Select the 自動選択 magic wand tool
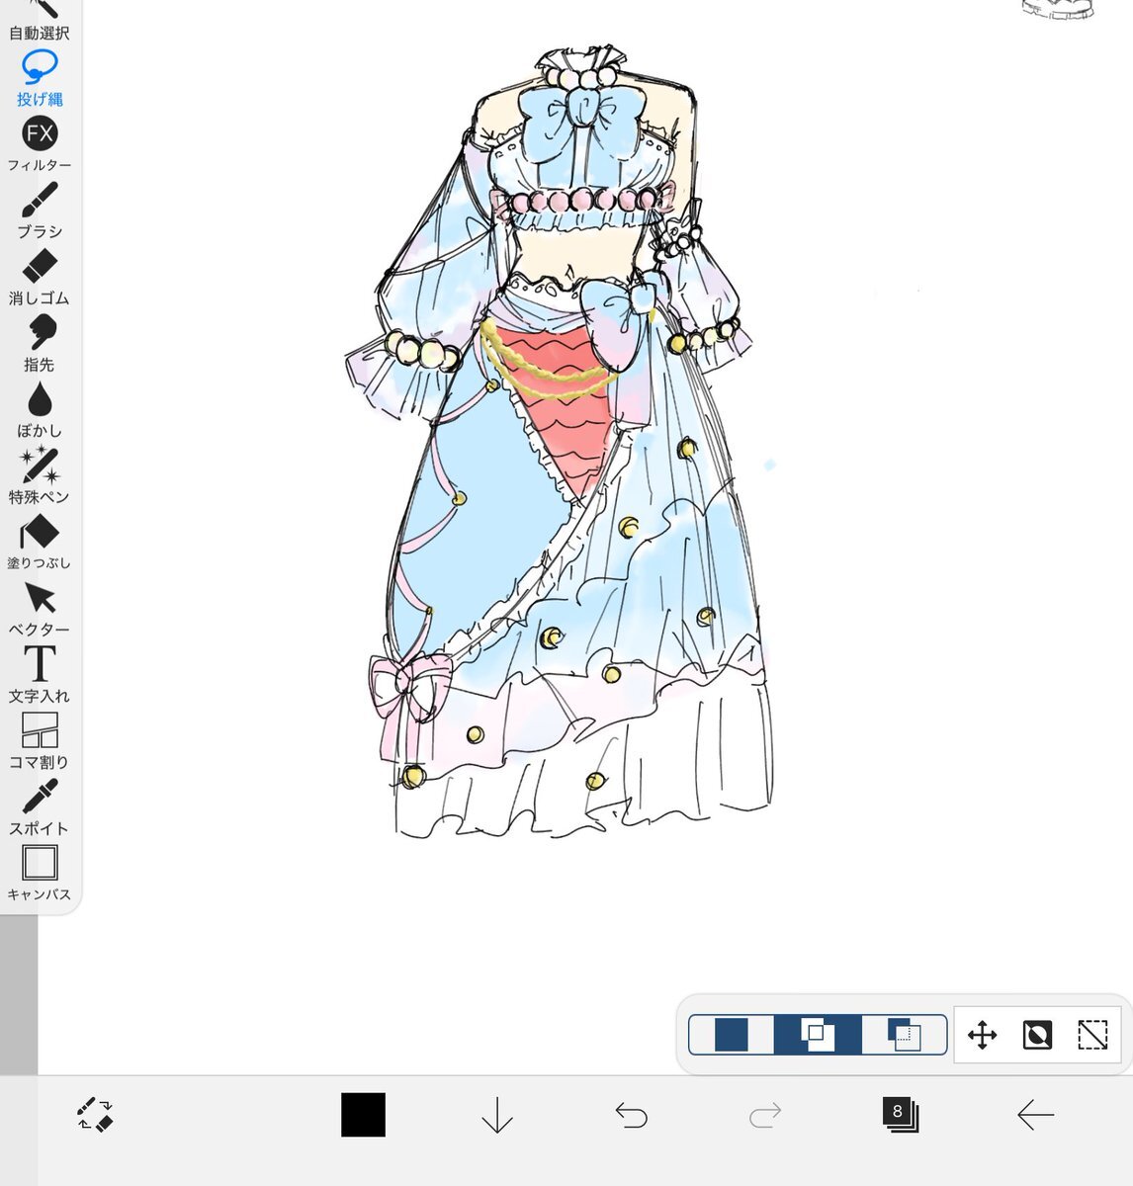Screen dimensions: 1133x1186 coord(40,20)
